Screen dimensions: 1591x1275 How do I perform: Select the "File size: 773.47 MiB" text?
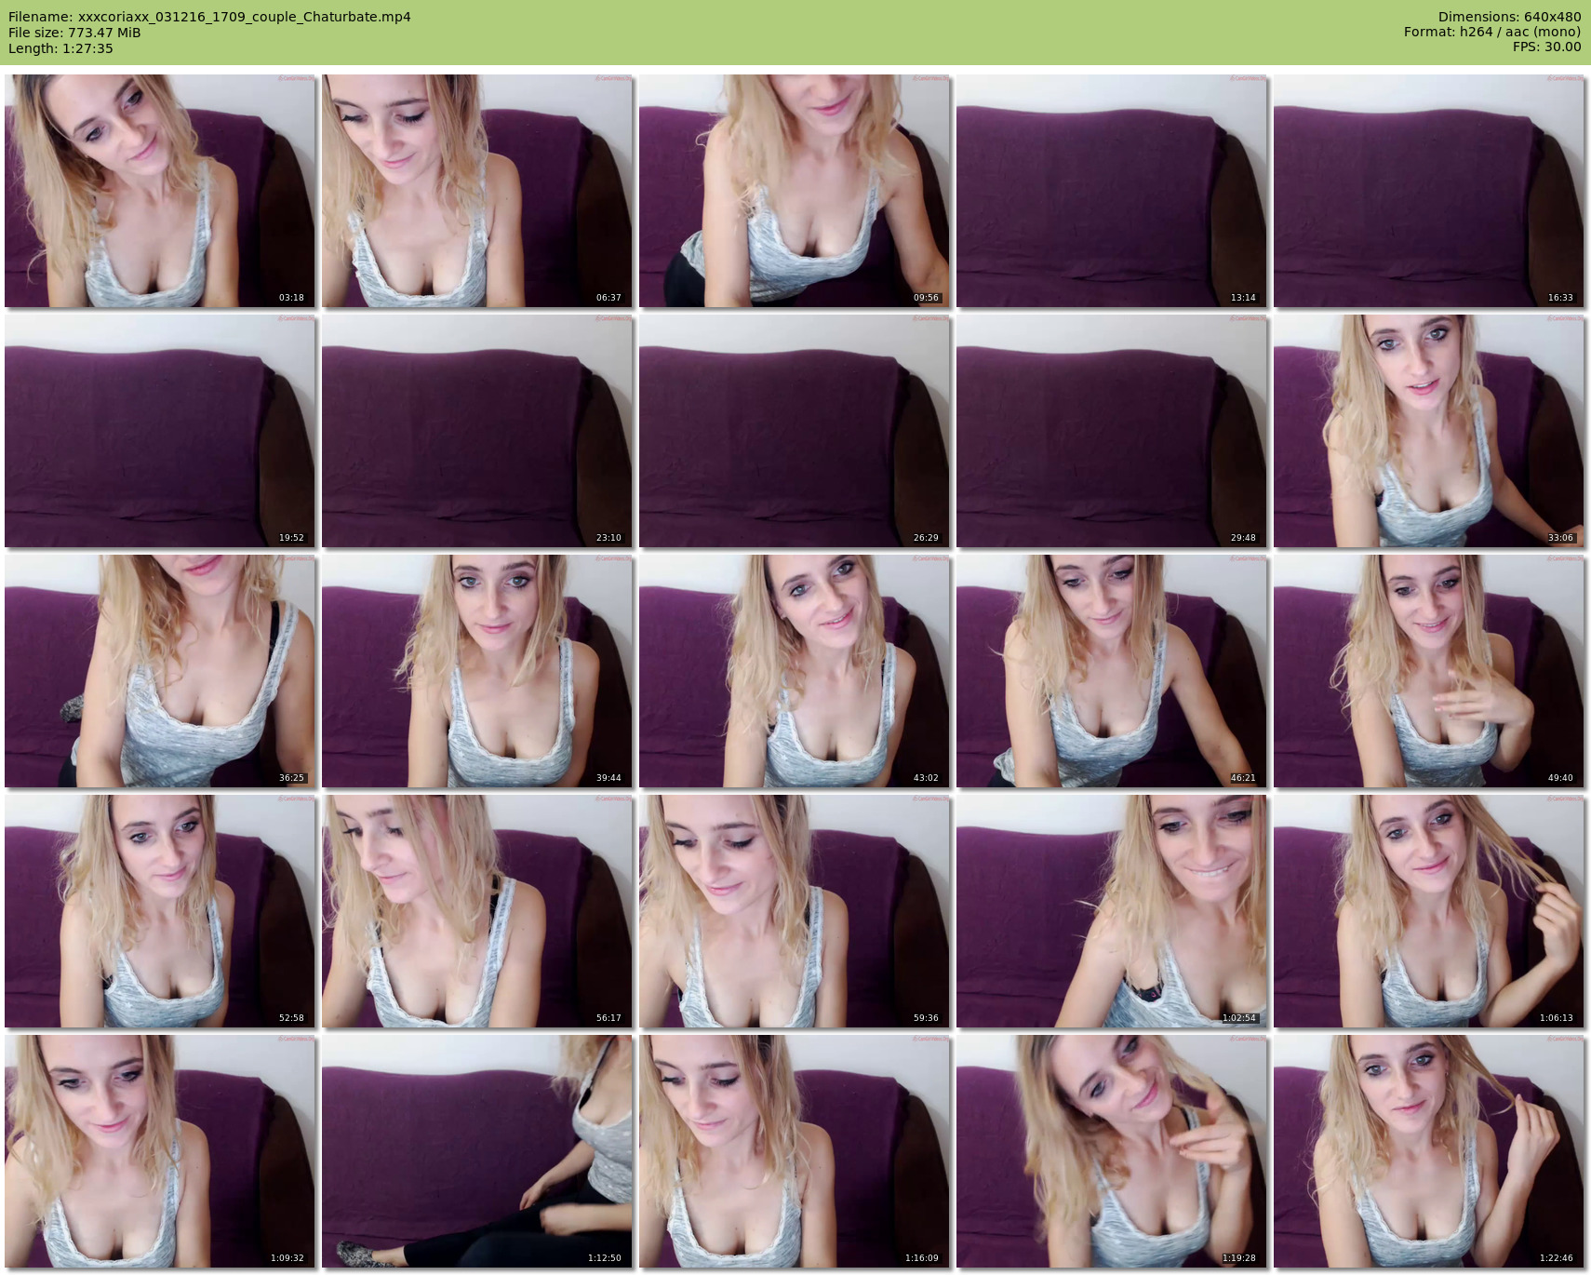click(x=74, y=33)
